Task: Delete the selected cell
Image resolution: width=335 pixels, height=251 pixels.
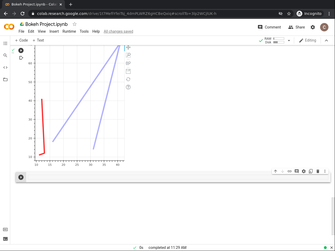Action: 318,171
